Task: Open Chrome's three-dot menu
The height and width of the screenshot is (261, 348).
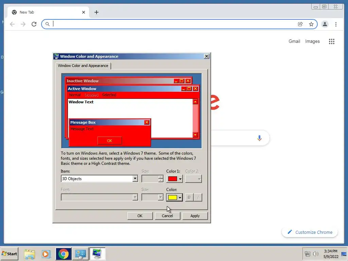Action: pos(336,24)
